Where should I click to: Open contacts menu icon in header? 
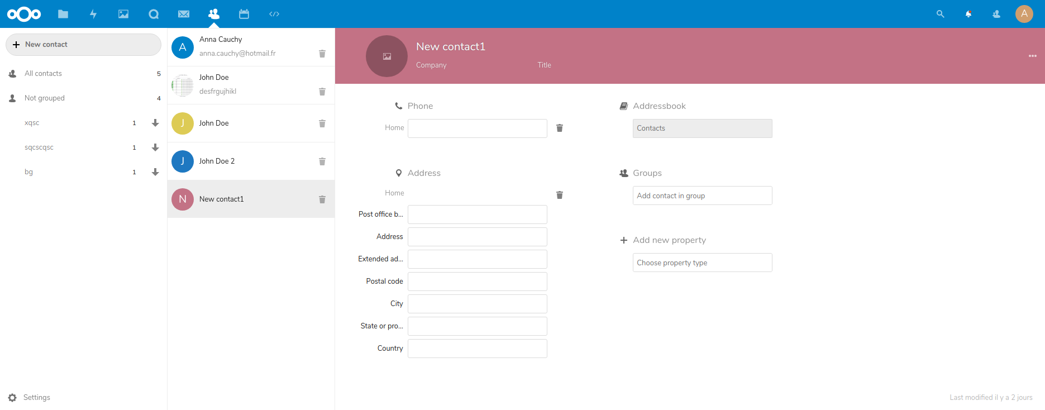[996, 14]
